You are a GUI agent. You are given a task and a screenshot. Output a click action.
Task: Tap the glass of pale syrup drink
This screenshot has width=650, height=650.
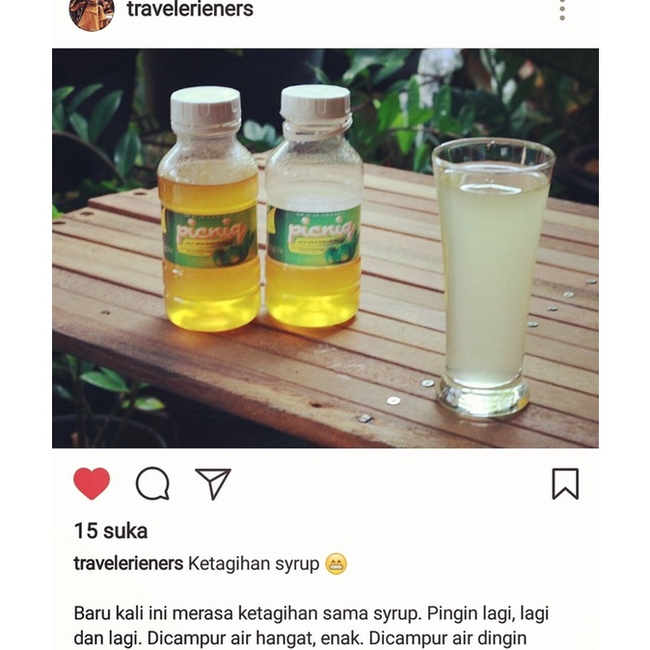492,277
